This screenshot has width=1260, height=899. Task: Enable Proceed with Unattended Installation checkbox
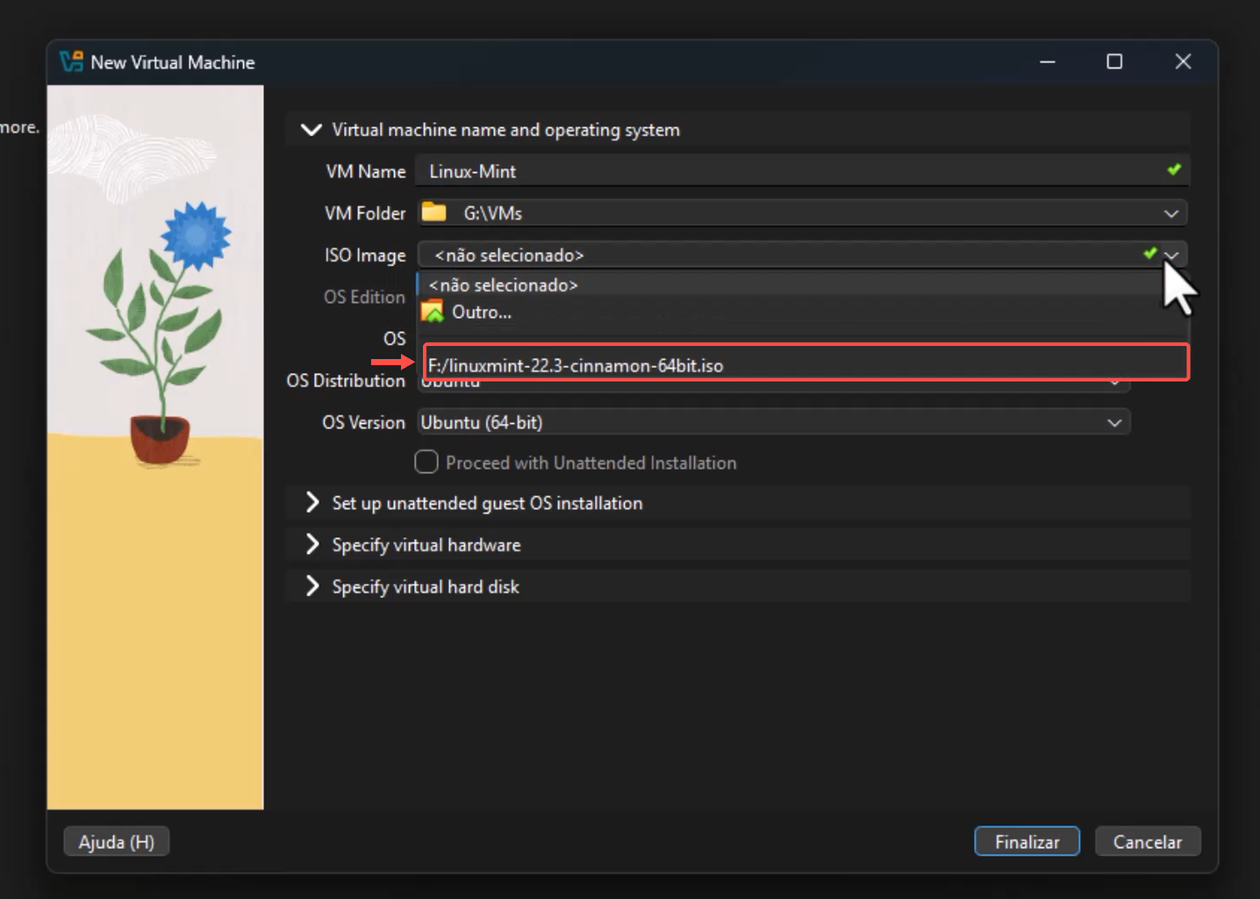coord(426,462)
